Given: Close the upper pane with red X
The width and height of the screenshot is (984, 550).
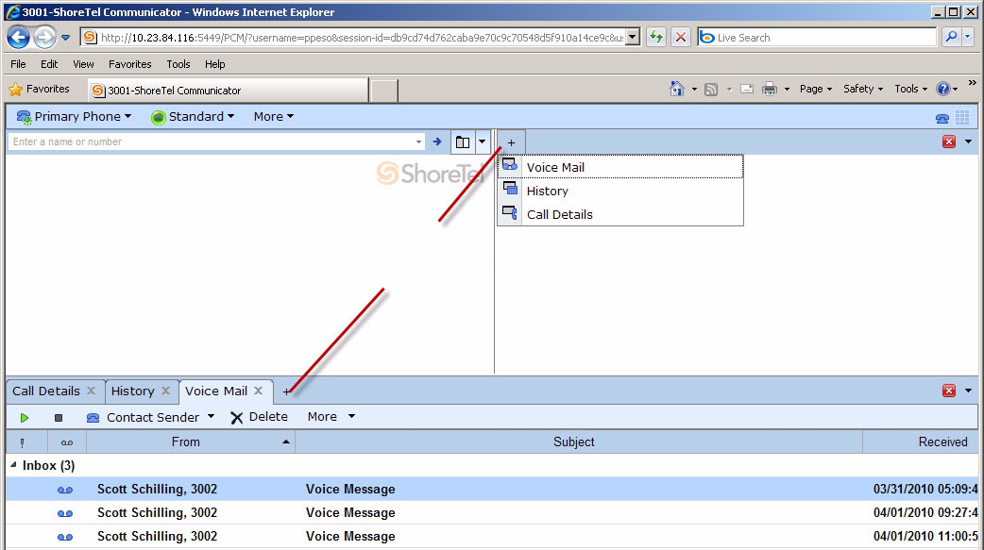Looking at the screenshot, I should (949, 142).
